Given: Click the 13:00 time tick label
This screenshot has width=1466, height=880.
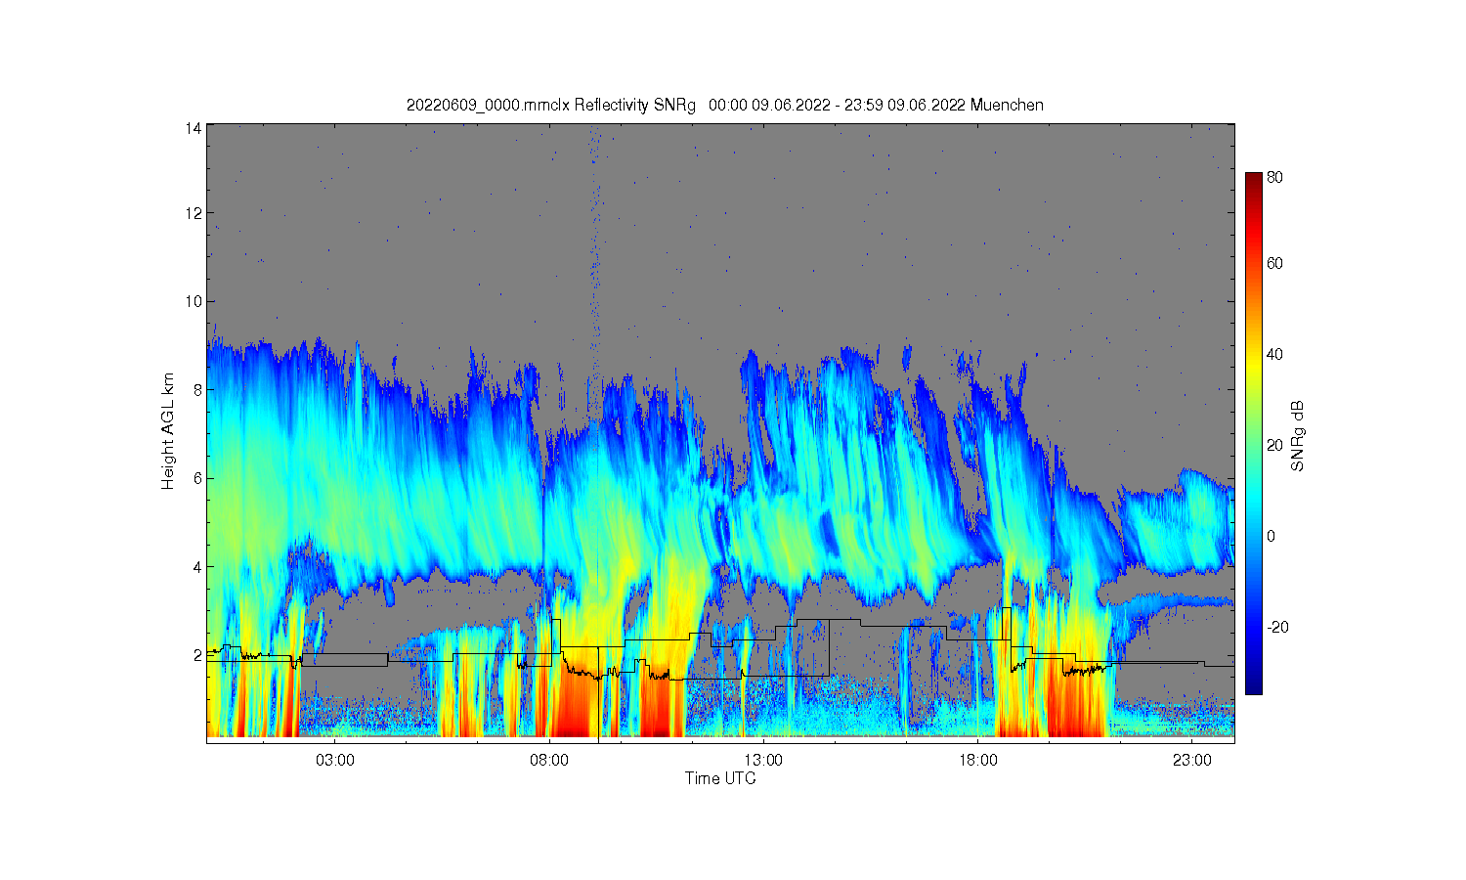Looking at the screenshot, I should tap(763, 760).
